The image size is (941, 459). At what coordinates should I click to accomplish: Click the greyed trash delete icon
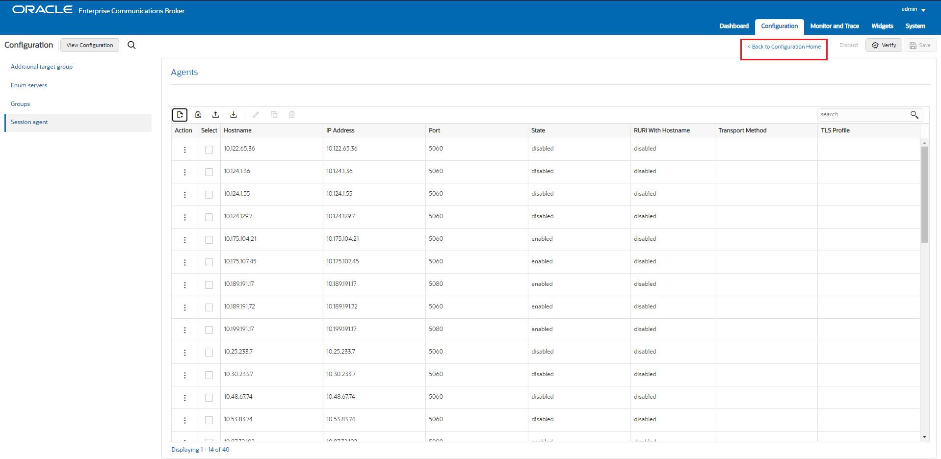pos(292,115)
